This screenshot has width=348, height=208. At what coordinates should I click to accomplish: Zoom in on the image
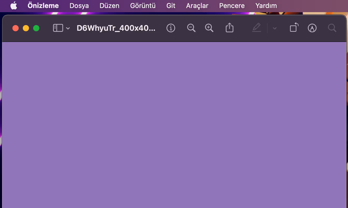(209, 28)
